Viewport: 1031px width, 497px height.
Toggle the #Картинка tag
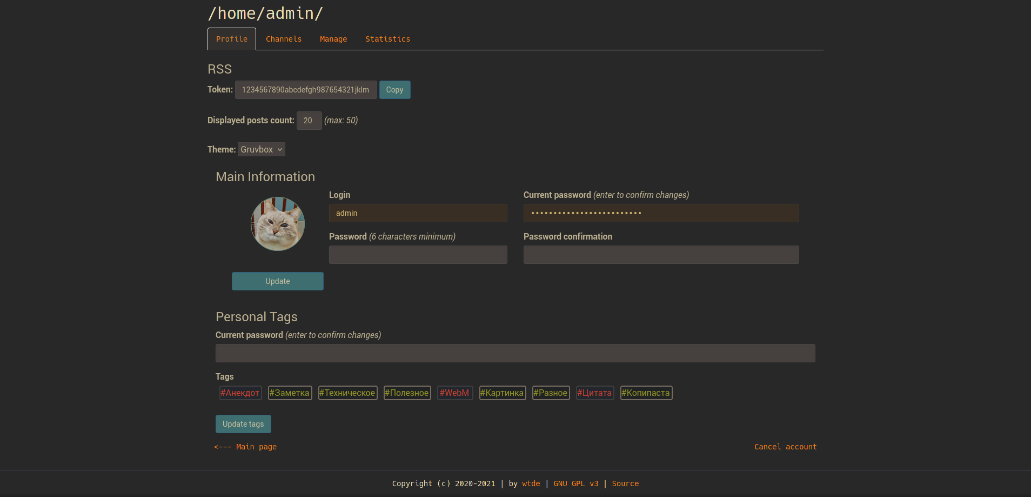(503, 393)
